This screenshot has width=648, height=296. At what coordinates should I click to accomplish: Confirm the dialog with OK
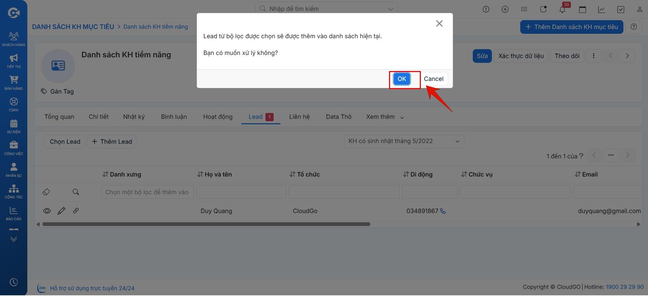(x=402, y=79)
